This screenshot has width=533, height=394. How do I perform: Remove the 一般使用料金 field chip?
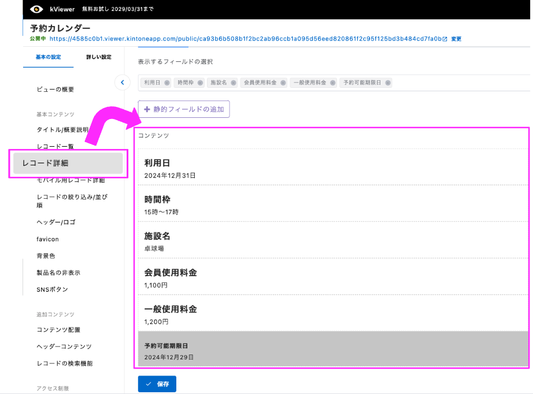333,83
